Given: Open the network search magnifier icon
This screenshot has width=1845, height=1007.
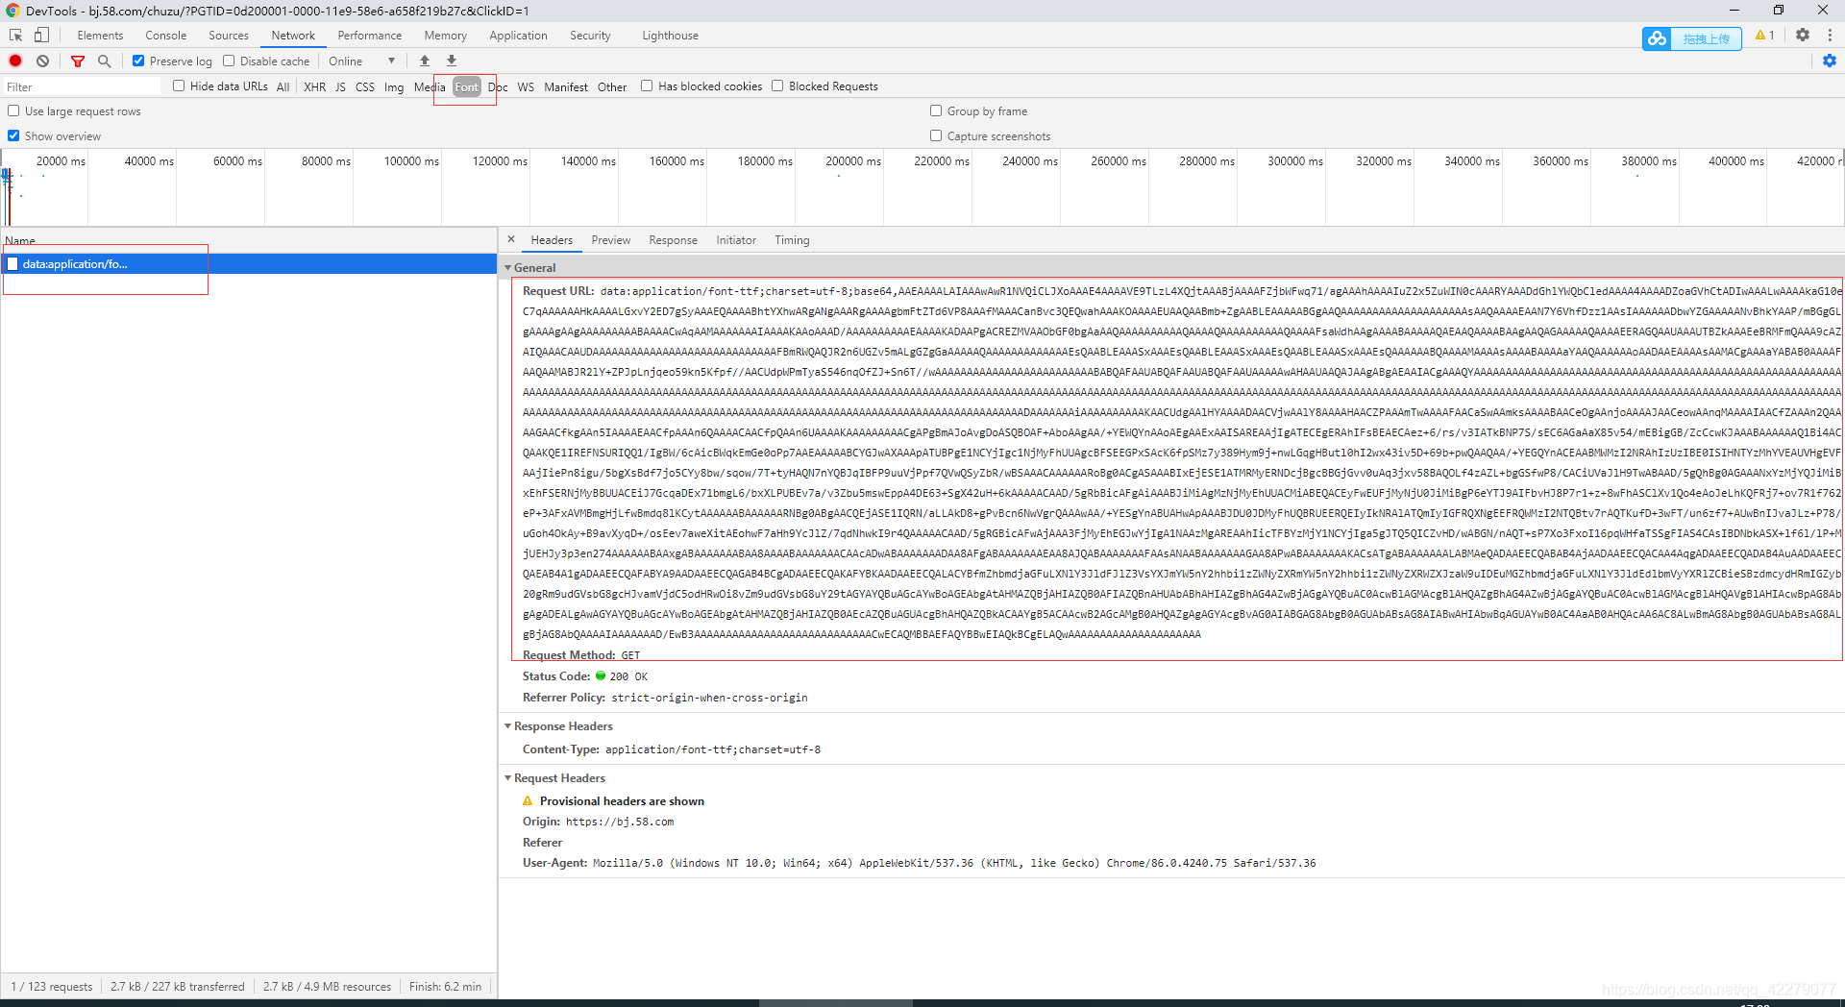Looking at the screenshot, I should (104, 61).
